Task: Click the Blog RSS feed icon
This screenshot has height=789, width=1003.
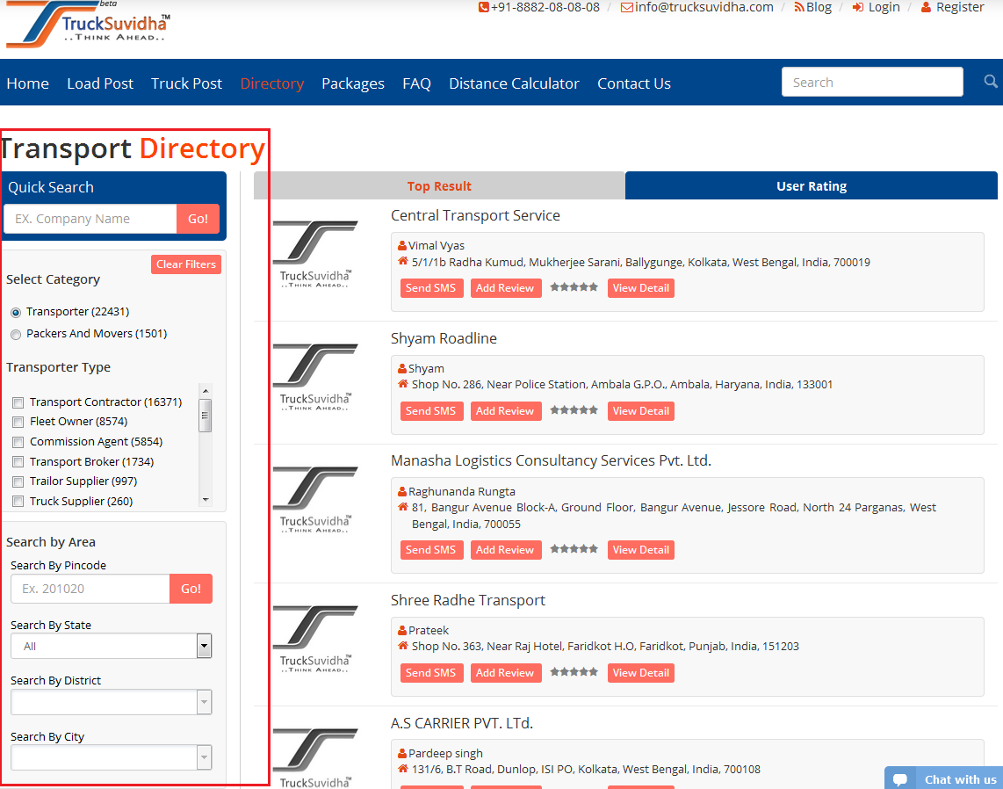Action: (798, 7)
